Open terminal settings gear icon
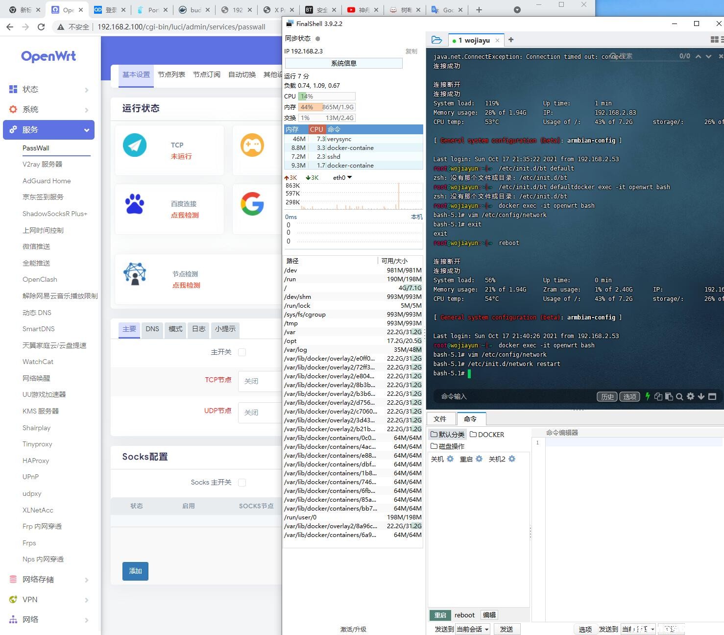The width and height of the screenshot is (724, 635). [x=690, y=396]
